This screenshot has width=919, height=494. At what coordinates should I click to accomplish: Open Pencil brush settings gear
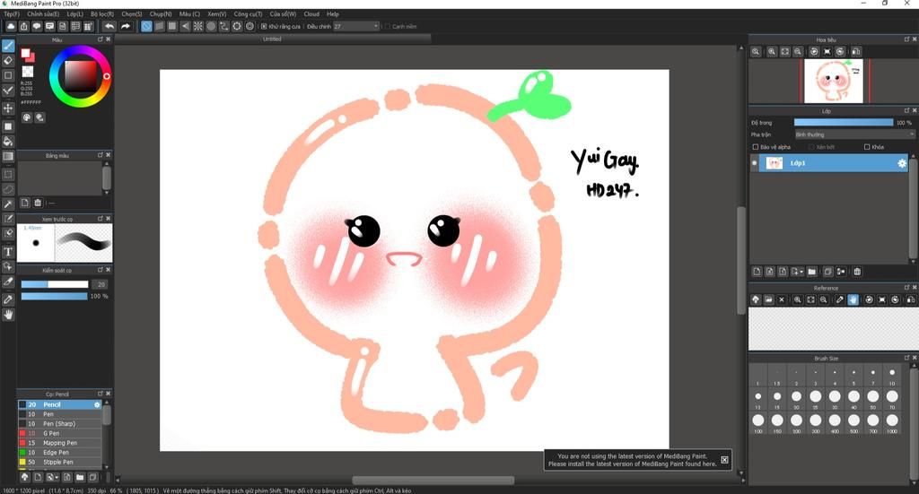click(97, 404)
